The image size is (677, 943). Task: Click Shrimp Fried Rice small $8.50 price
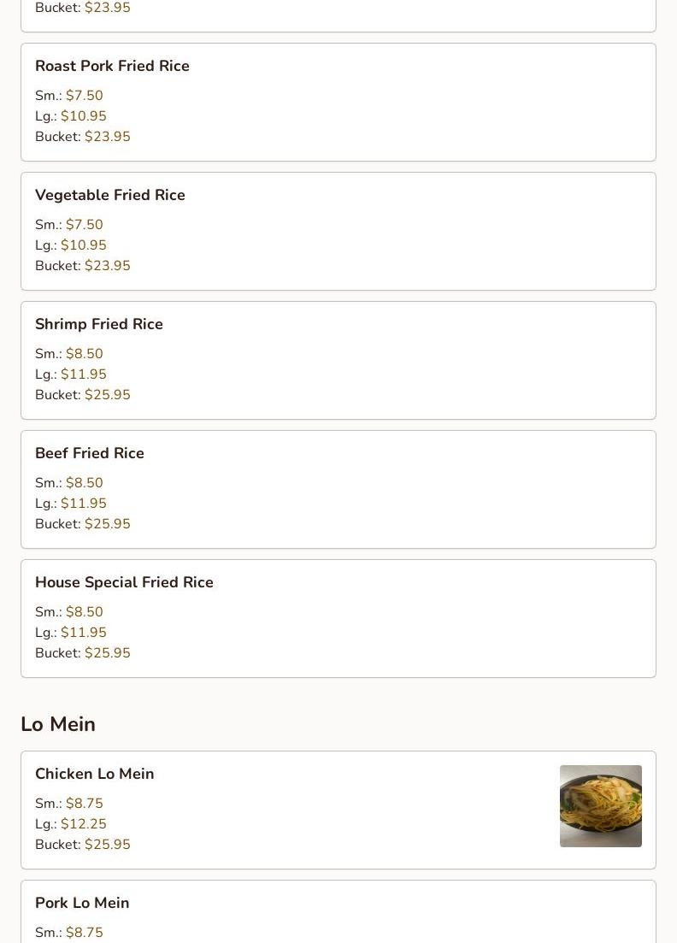click(x=84, y=353)
